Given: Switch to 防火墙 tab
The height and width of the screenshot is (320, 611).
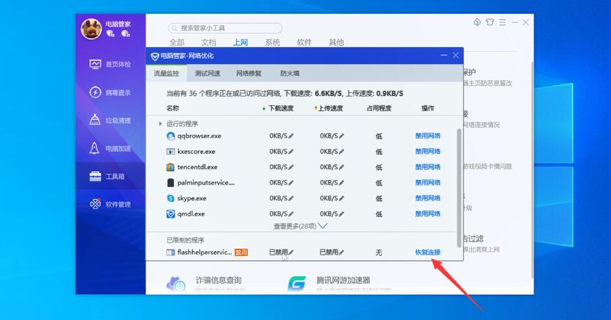Looking at the screenshot, I should (290, 73).
